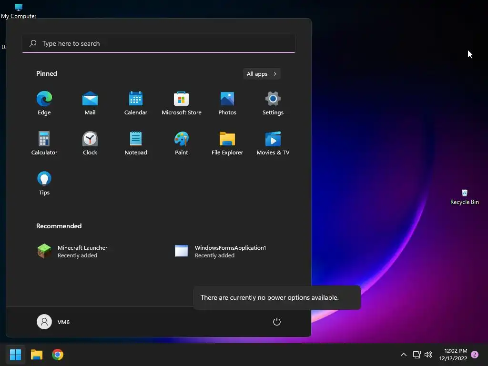This screenshot has width=488, height=366.
Task: Open the notification center badge
Action: pyautogui.click(x=475, y=355)
